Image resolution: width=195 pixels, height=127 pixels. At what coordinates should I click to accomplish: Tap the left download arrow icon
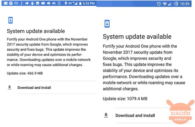point(10,87)
